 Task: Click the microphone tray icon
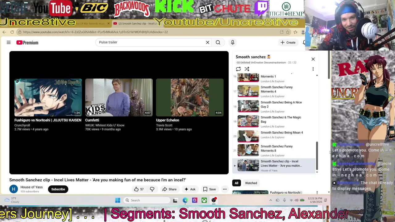coord(284,200)
